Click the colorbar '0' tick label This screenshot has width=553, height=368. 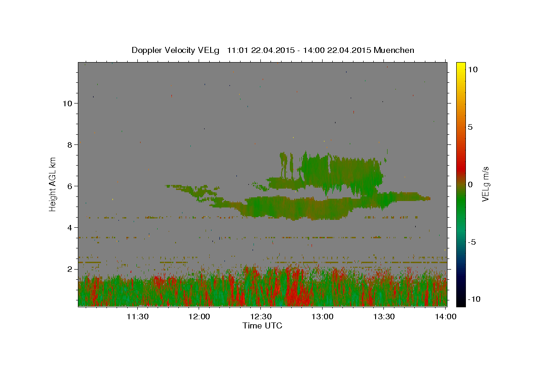[x=470, y=184]
